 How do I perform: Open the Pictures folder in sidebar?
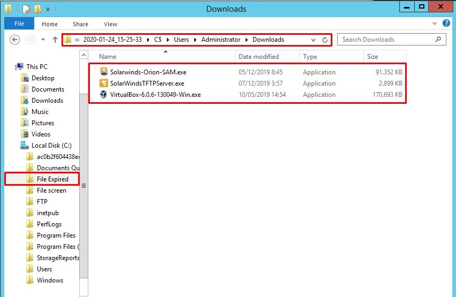coord(42,123)
